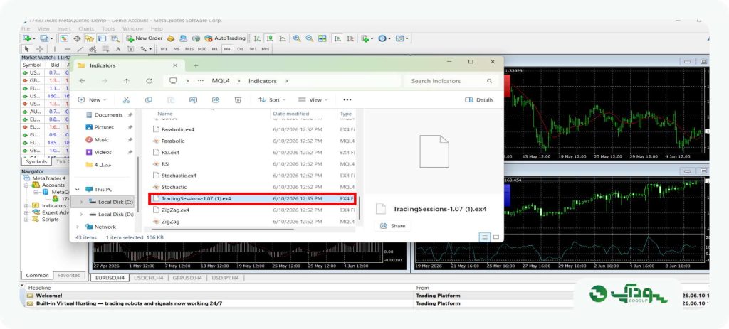
Task: Open the View dropdown in Explorer
Action: coord(313,99)
